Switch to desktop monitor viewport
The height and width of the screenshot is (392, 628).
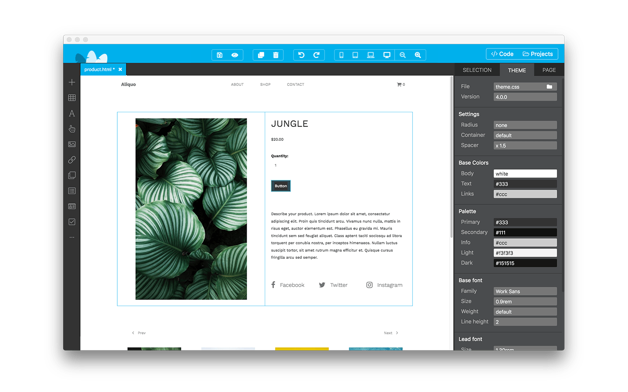387,55
